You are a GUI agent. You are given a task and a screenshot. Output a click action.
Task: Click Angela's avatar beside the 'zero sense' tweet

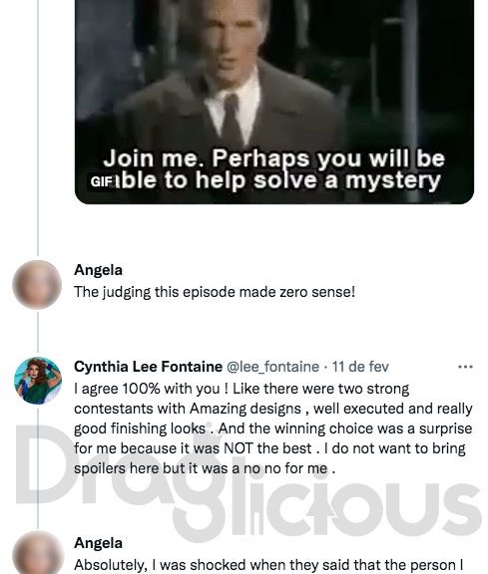point(37,284)
